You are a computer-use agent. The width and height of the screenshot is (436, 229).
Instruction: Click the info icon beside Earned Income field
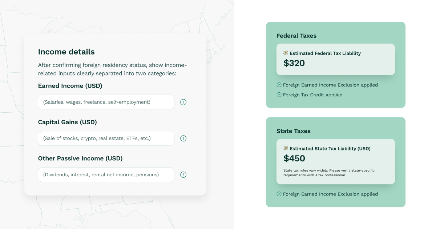click(183, 102)
